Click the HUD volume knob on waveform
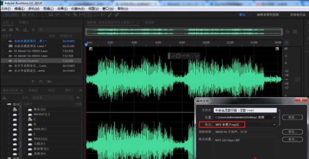 178,56
